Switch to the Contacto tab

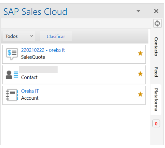[x=156, y=47]
